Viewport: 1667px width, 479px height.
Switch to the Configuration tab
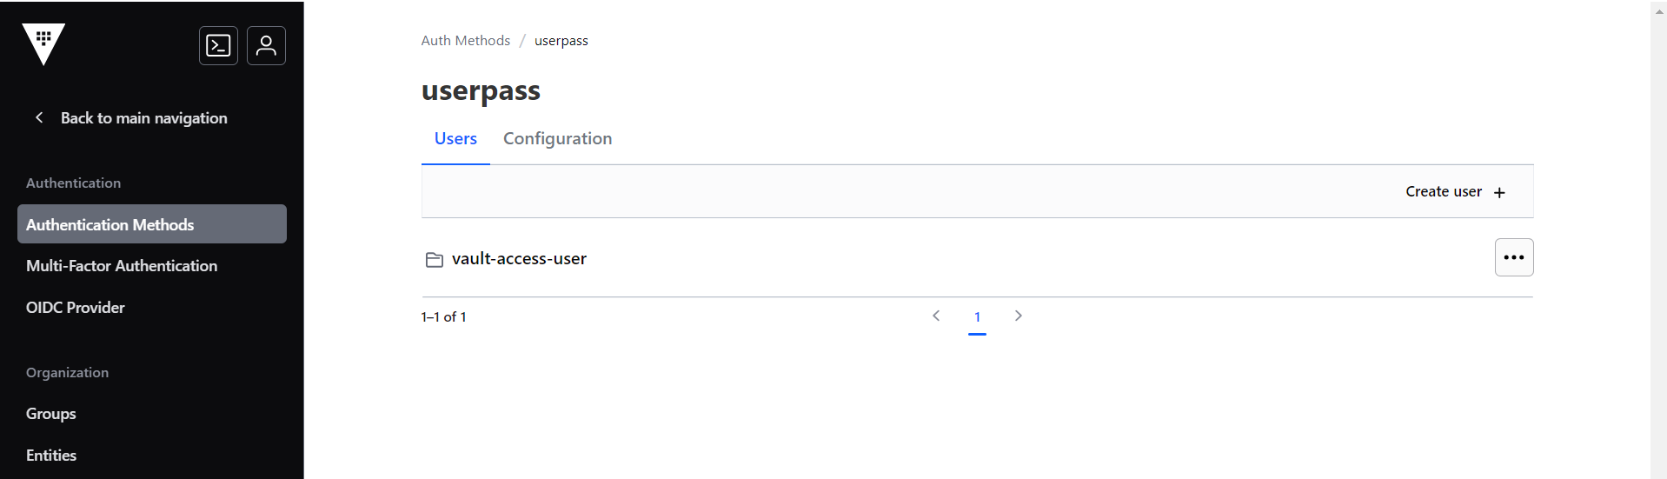(557, 139)
